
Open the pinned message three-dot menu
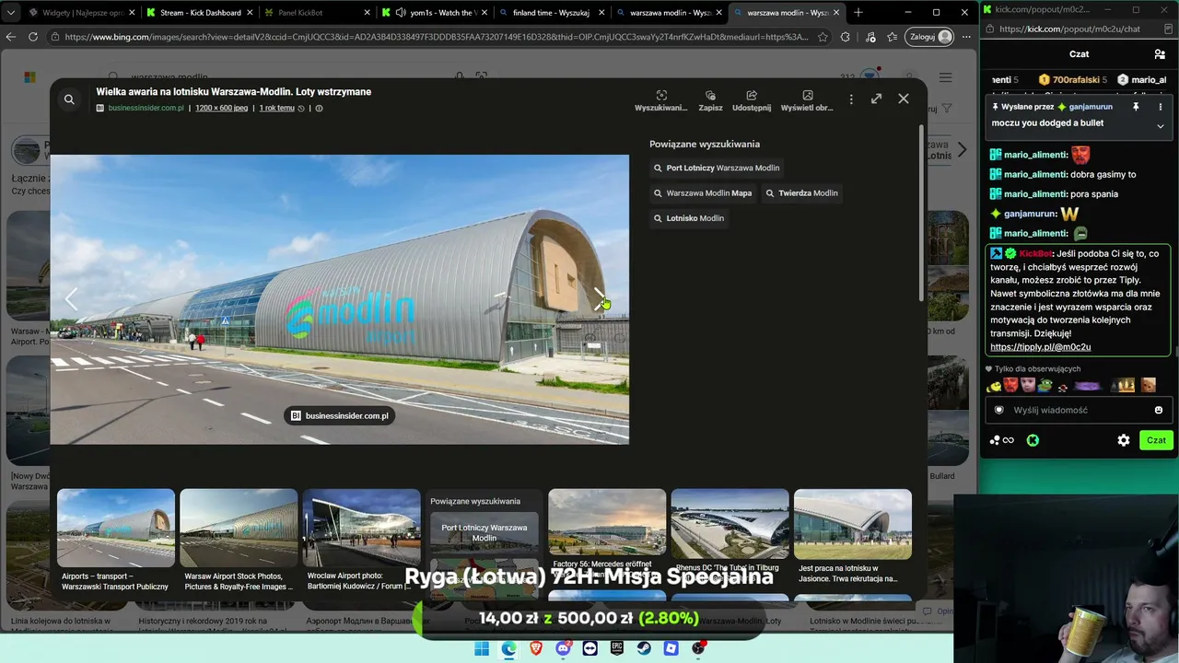pos(1160,107)
